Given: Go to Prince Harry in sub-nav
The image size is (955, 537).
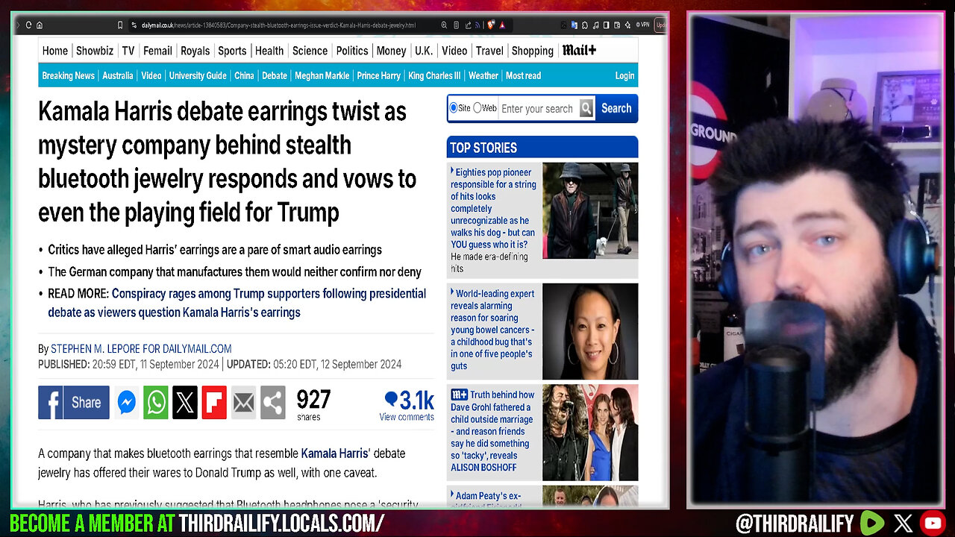Looking at the screenshot, I should 378,75.
